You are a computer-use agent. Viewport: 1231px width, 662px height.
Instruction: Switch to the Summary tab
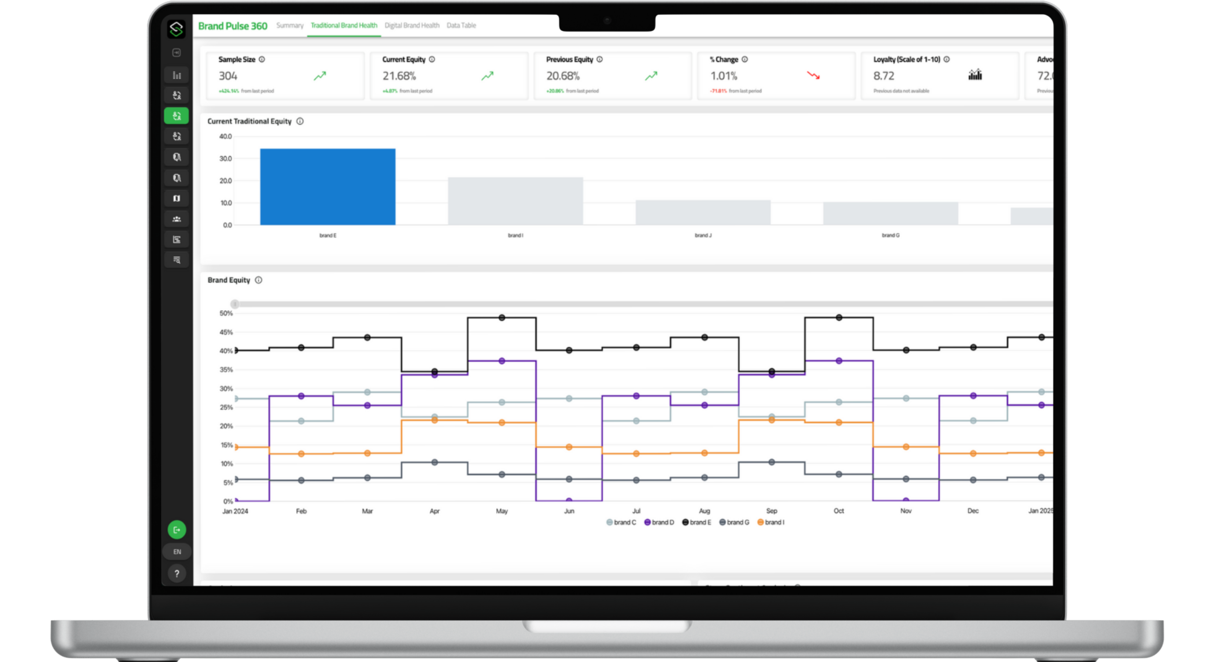click(289, 25)
